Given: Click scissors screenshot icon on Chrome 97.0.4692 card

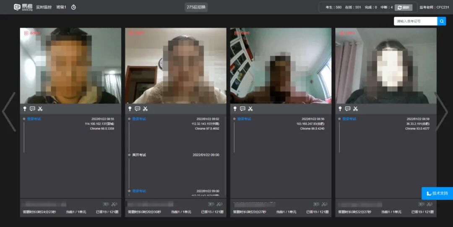Looking at the screenshot, I should 145,109.
